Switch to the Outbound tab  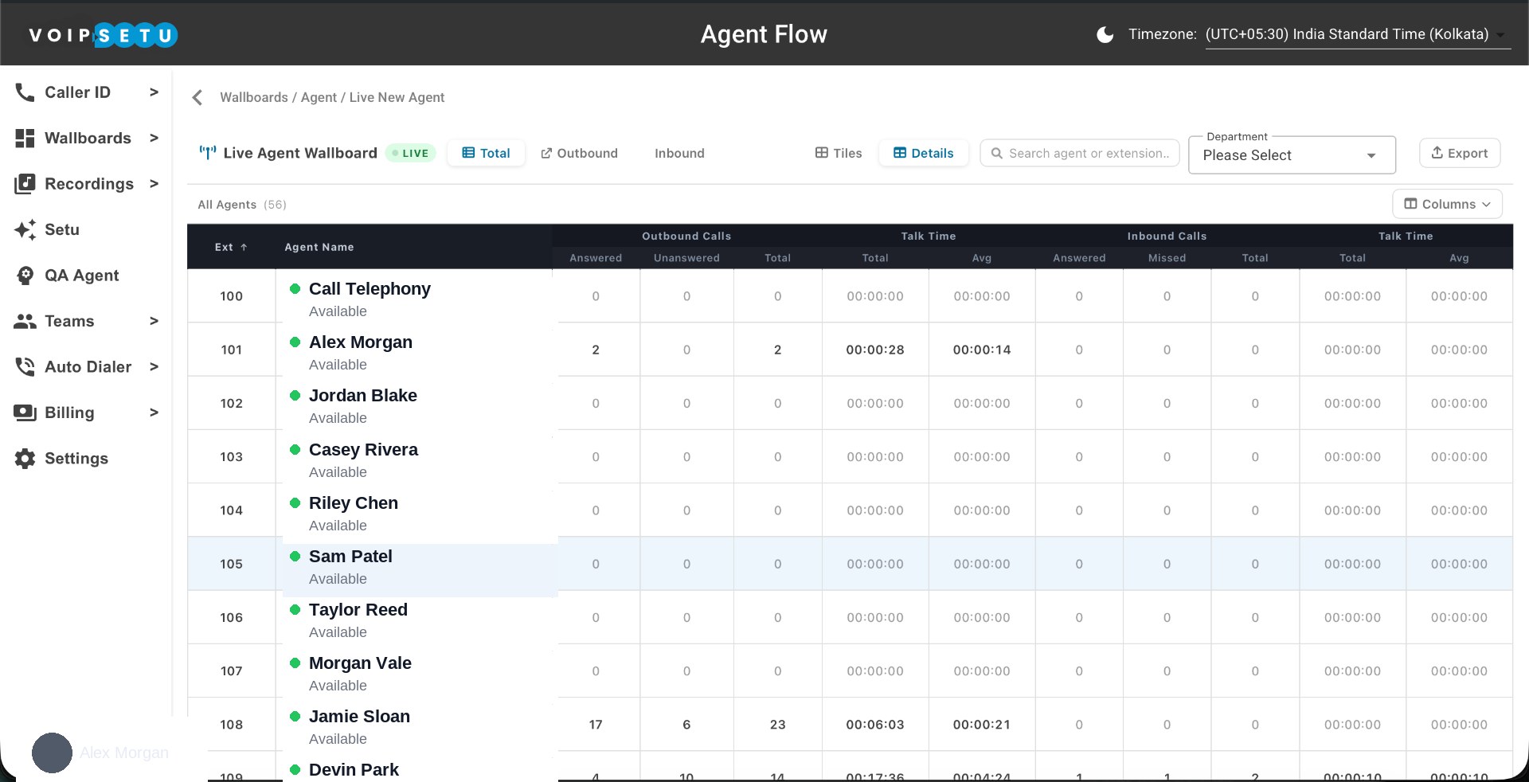pyautogui.click(x=579, y=153)
